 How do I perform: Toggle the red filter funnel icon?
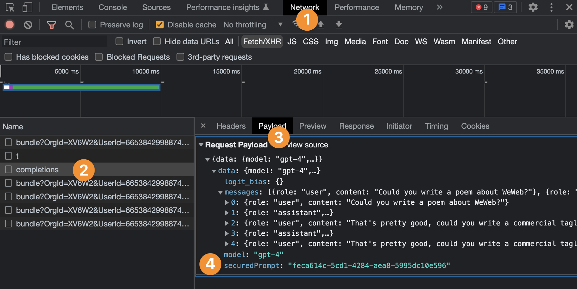(x=51, y=25)
